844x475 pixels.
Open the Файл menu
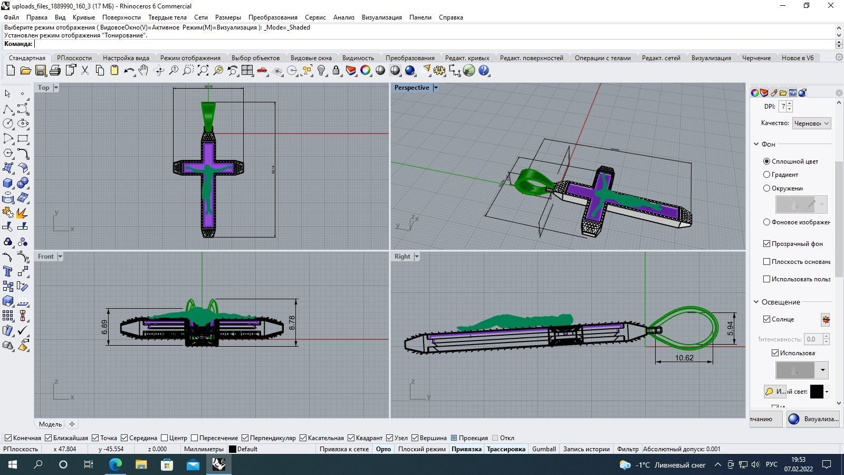11,17
